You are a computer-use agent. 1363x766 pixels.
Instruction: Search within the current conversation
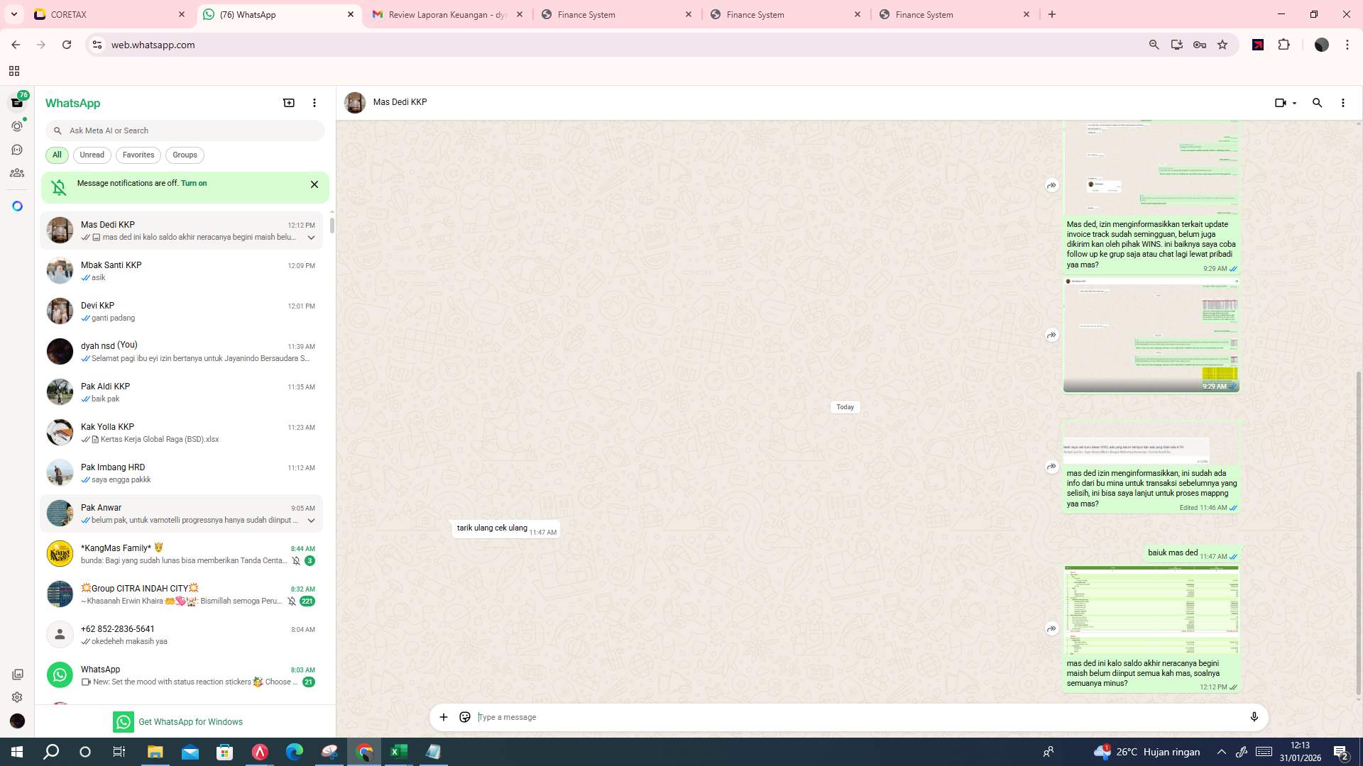tap(1318, 103)
